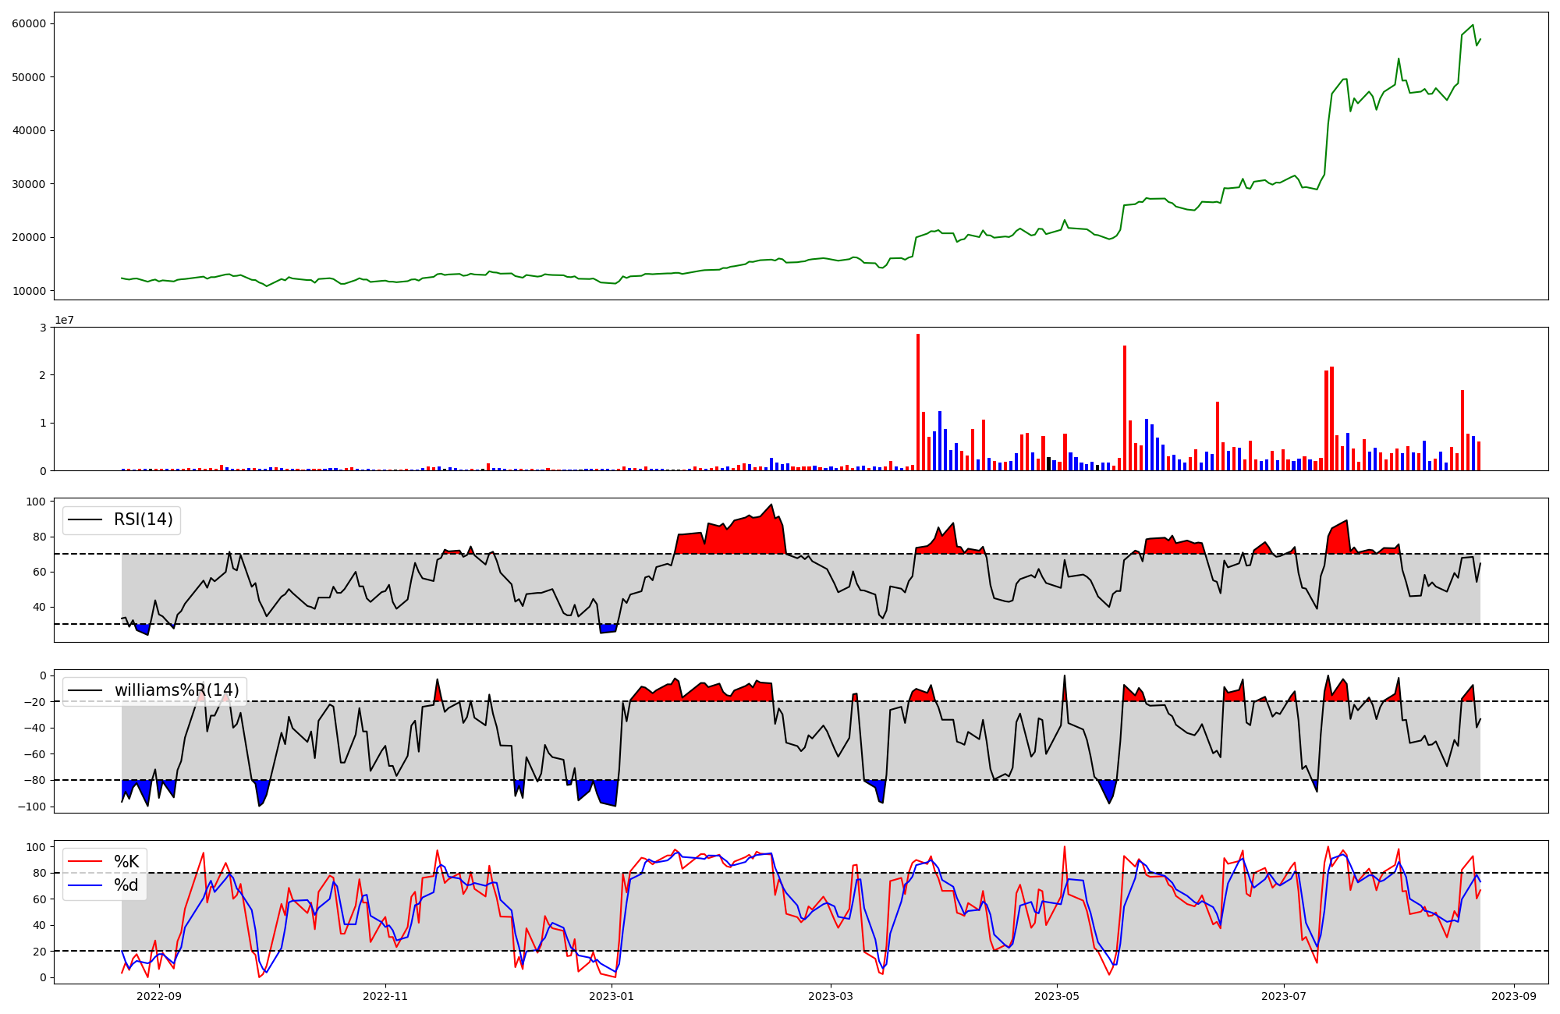
Task: Click the 2023-07 x-axis date label
Action: click(1283, 996)
